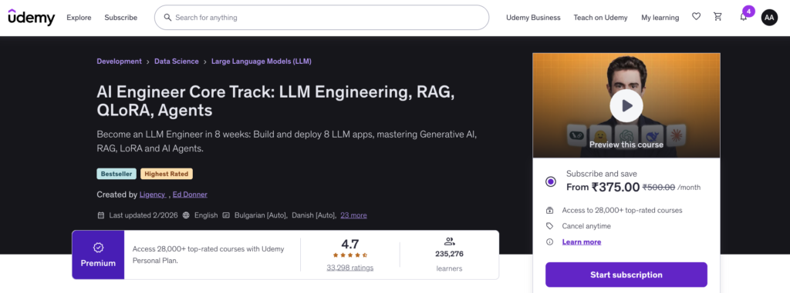This screenshot has height=293, width=790.
Task: Focus the Search for anything field
Action: pyautogui.click(x=322, y=18)
